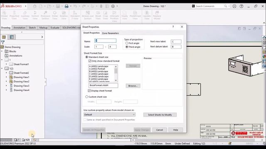266x149 pixels.
Task: Click the Auxiliary View tool
Action: click(25, 15)
